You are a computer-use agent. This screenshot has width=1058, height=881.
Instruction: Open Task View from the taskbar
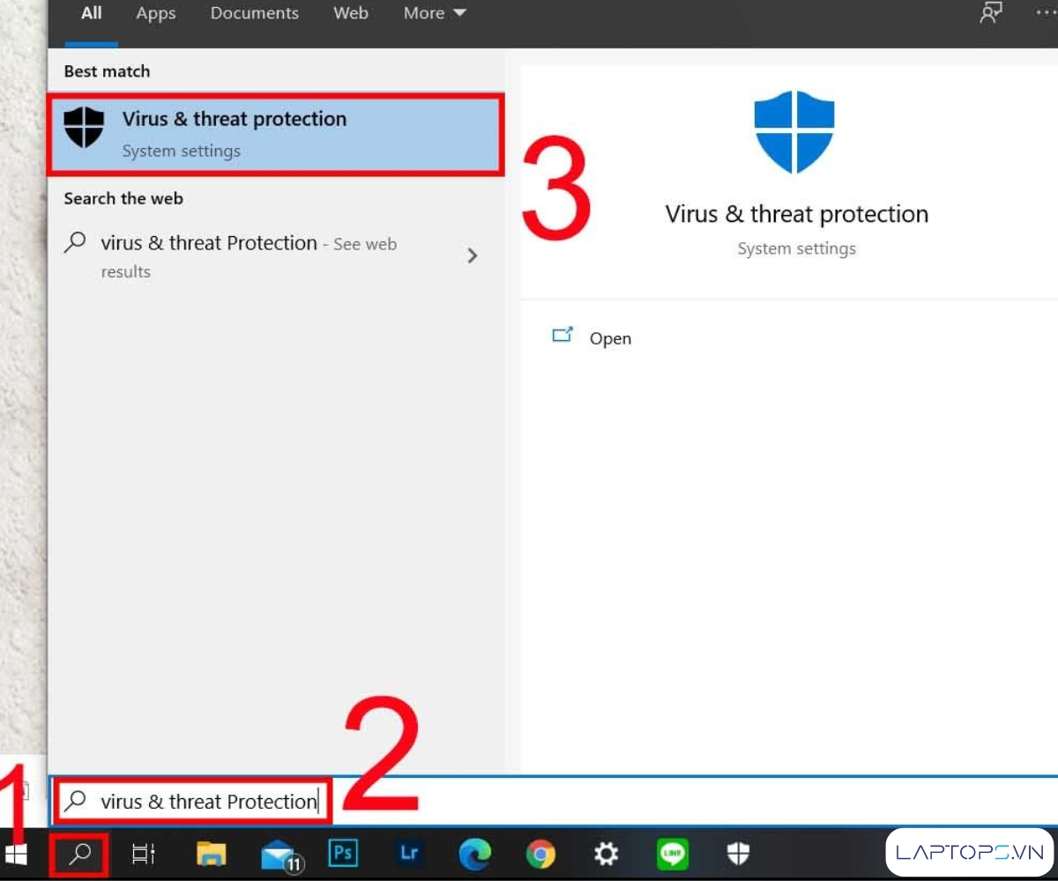(x=143, y=854)
